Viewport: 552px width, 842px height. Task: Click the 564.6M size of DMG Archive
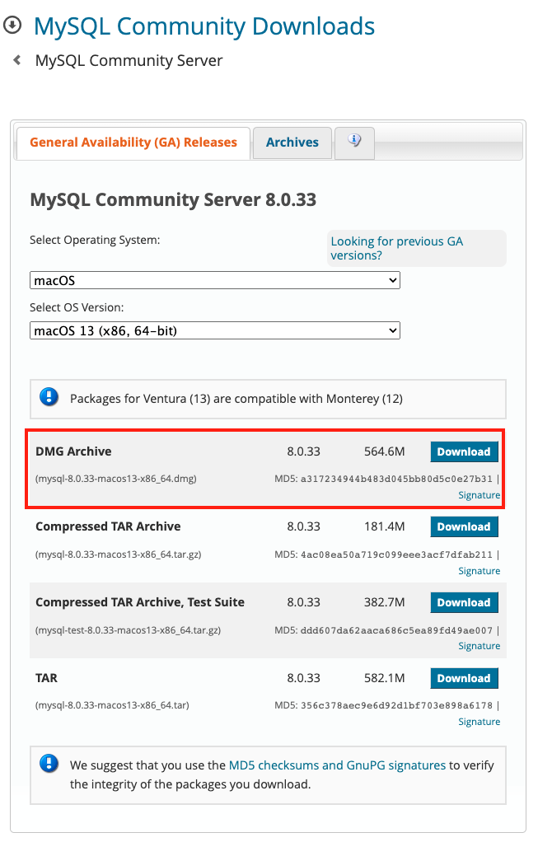coord(385,451)
